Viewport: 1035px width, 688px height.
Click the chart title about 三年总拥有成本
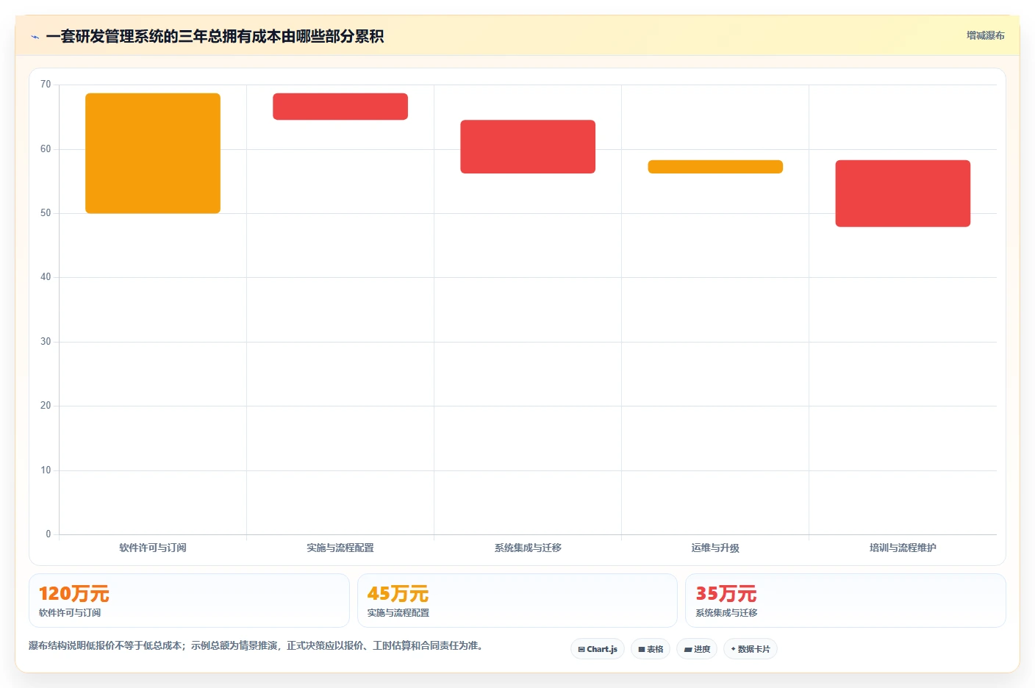(x=215, y=36)
